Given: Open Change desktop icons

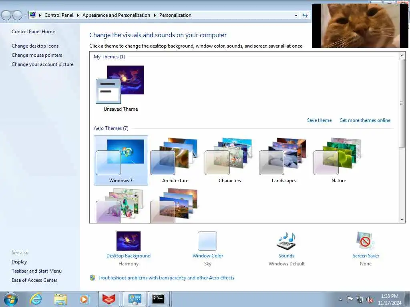Looking at the screenshot, I should coord(35,46).
